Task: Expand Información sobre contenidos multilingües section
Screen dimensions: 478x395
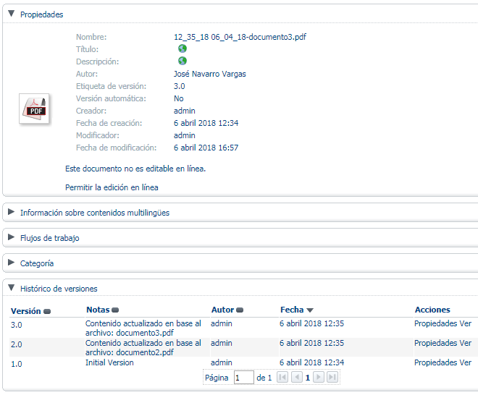Action: 12,212
